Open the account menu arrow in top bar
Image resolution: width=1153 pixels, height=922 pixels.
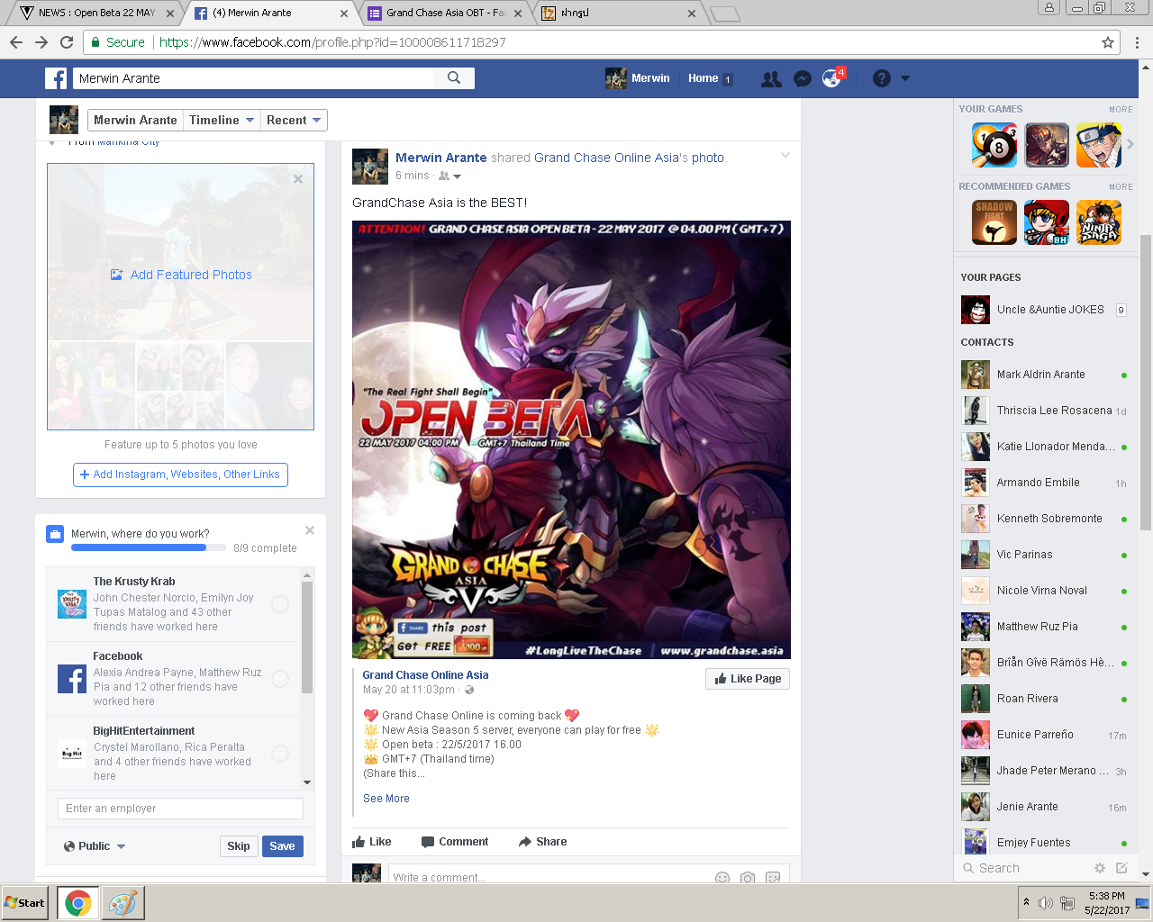[905, 78]
